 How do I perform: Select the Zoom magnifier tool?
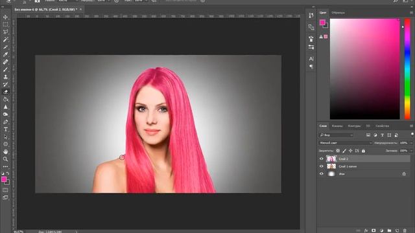pos(5,159)
